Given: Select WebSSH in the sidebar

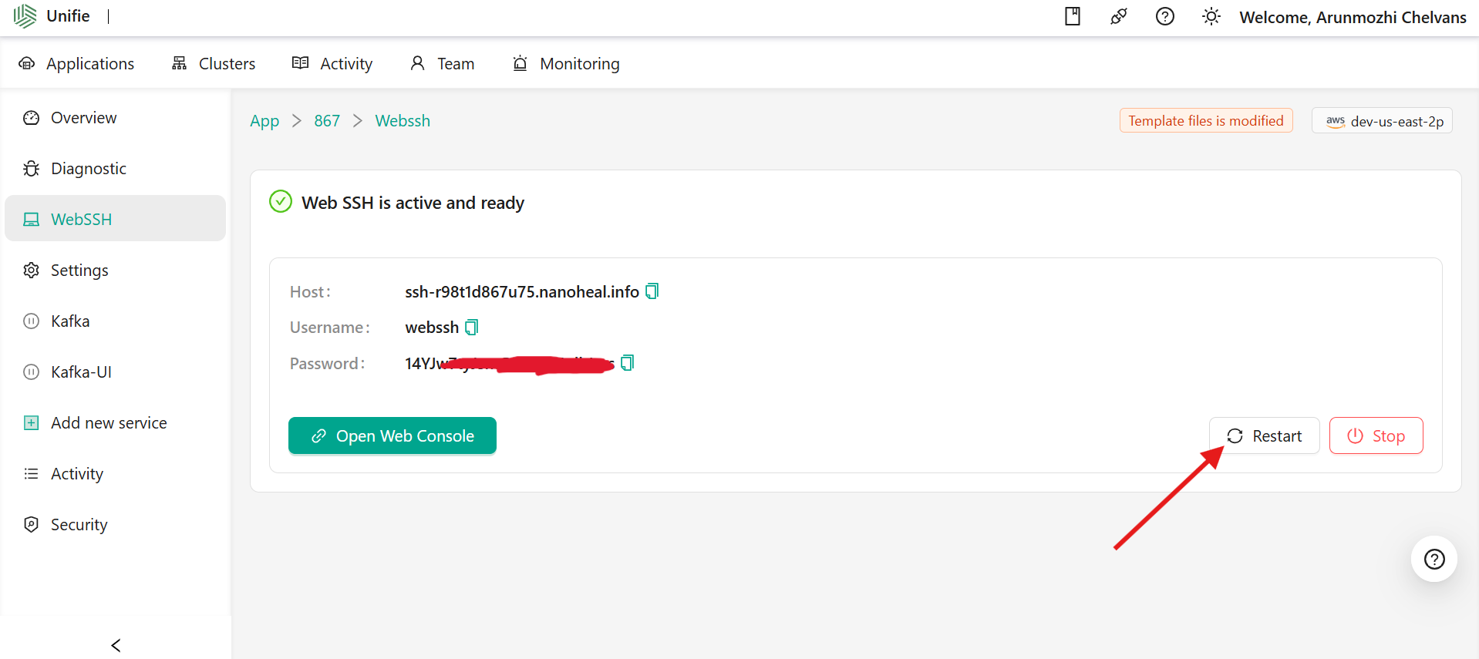Looking at the screenshot, I should (115, 220).
